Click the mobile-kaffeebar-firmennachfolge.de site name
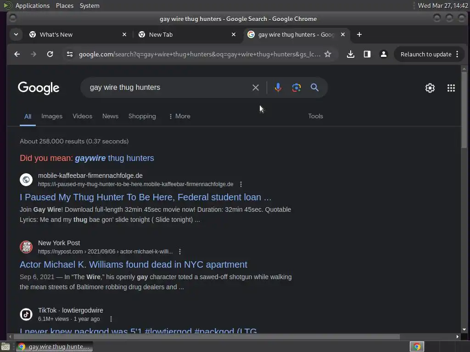This screenshot has height=352, width=470. click(90, 176)
